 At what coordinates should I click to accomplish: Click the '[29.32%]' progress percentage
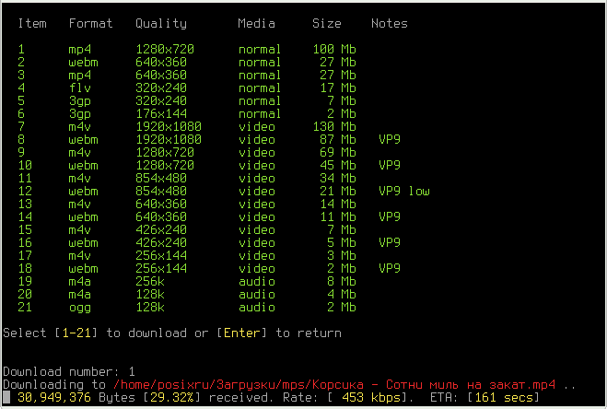pyautogui.click(x=172, y=397)
